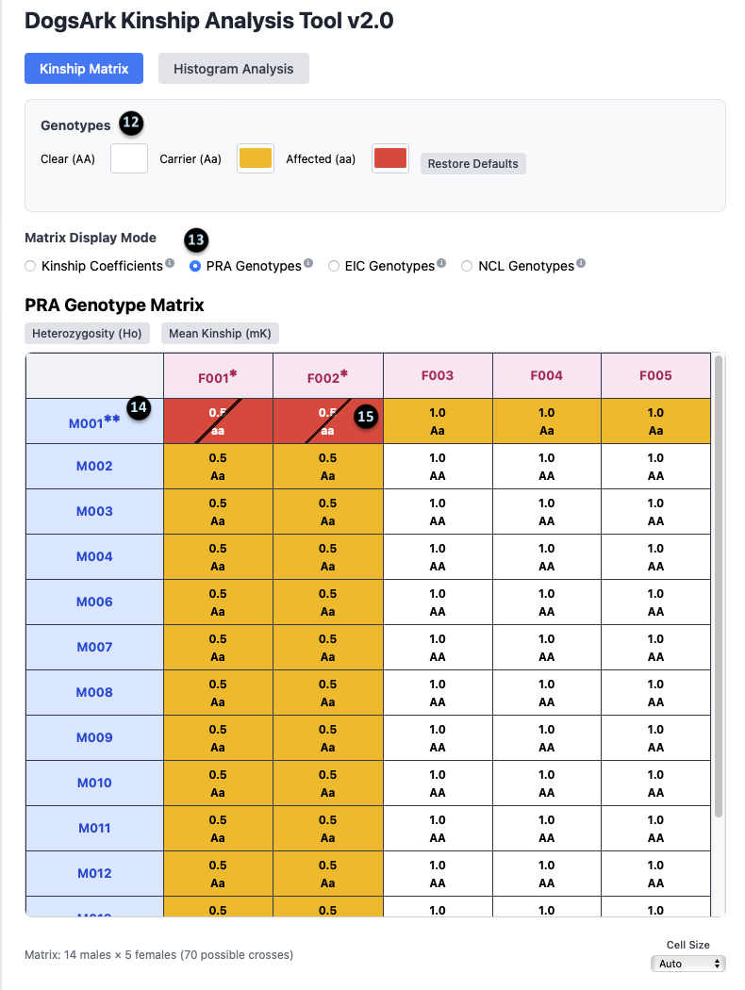Screen dimensions: 745x990
Task: Select the Kinship Matrix tab
Action: coord(83,68)
